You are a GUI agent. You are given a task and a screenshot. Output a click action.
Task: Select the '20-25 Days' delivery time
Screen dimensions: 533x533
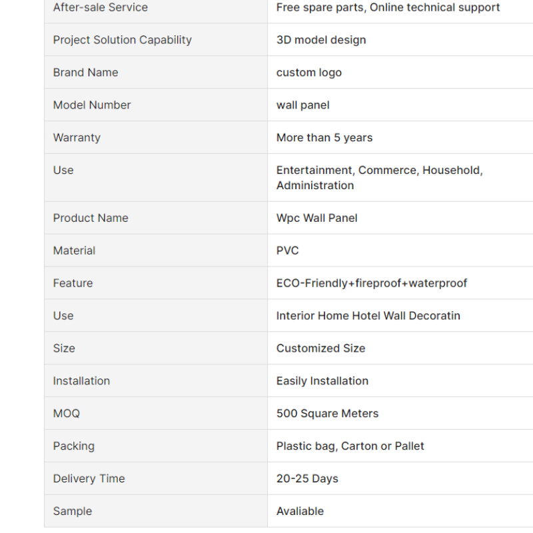coord(307,478)
